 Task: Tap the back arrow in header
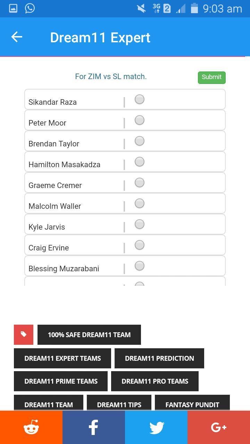(17, 37)
